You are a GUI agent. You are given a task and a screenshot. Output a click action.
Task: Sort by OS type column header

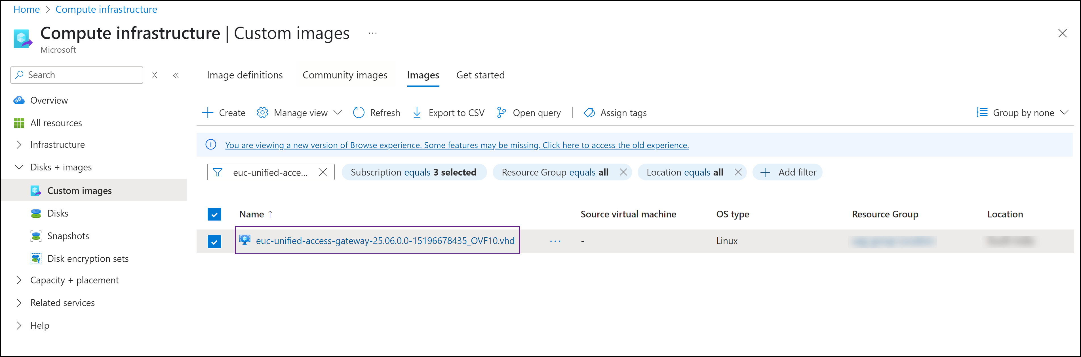click(x=732, y=214)
